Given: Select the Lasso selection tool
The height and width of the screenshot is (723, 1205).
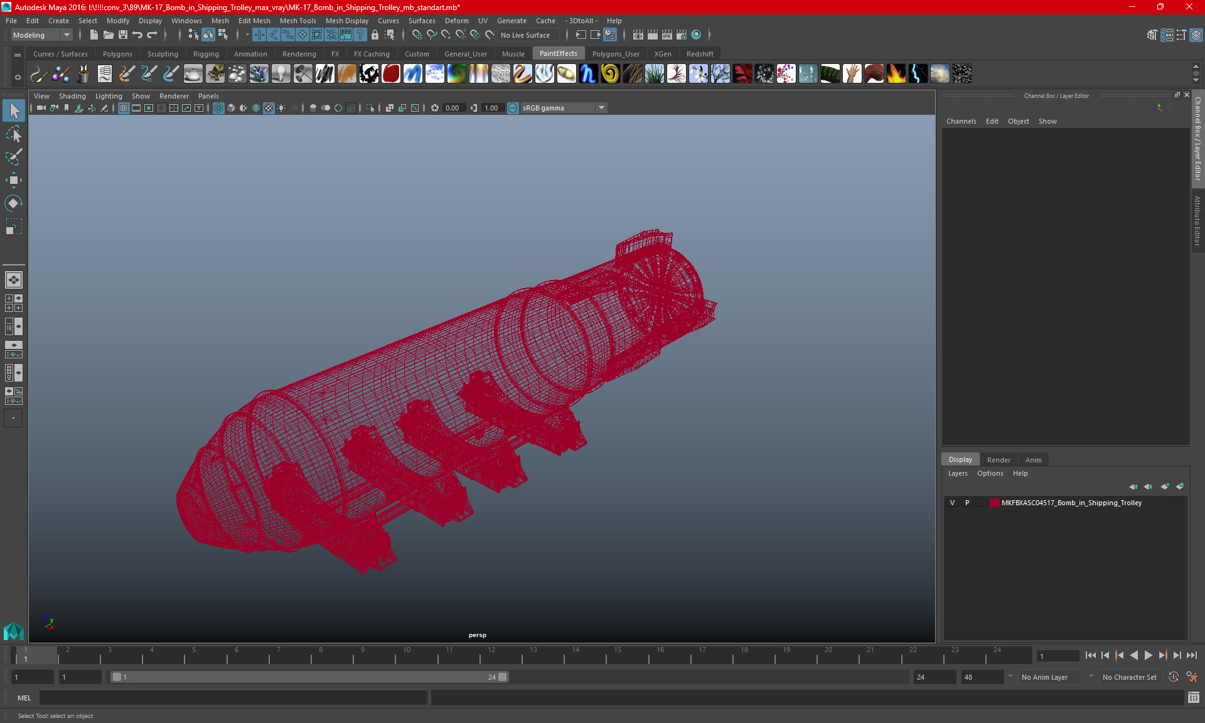Looking at the screenshot, I should pyautogui.click(x=13, y=134).
